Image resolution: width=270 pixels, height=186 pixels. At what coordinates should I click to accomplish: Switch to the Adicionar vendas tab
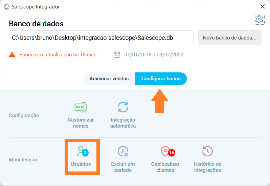point(109,79)
